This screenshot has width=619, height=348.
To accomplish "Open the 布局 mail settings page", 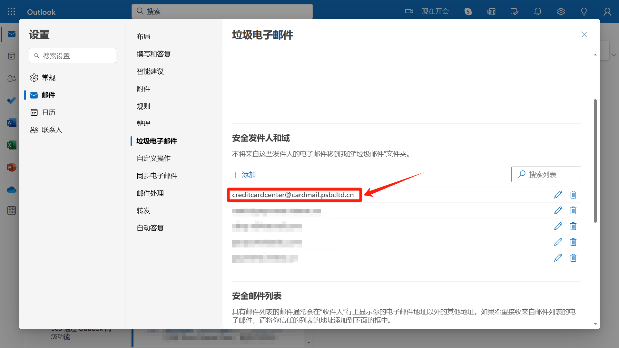I will [x=143, y=36].
